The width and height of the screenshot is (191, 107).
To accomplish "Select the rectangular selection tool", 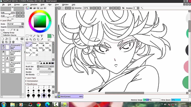I will tap(27, 36).
